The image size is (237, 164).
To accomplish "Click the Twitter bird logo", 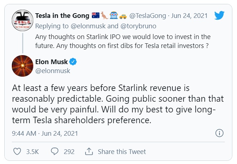I will [x=219, y=15].
